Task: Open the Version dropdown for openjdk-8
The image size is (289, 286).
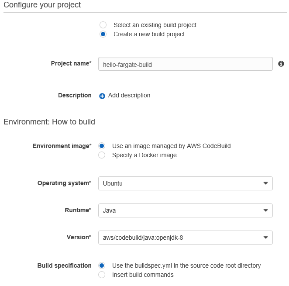Action: [x=185, y=238]
